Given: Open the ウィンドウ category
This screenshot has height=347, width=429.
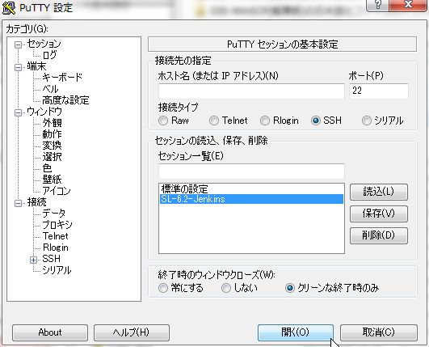Looking at the screenshot, I should click(x=44, y=112).
